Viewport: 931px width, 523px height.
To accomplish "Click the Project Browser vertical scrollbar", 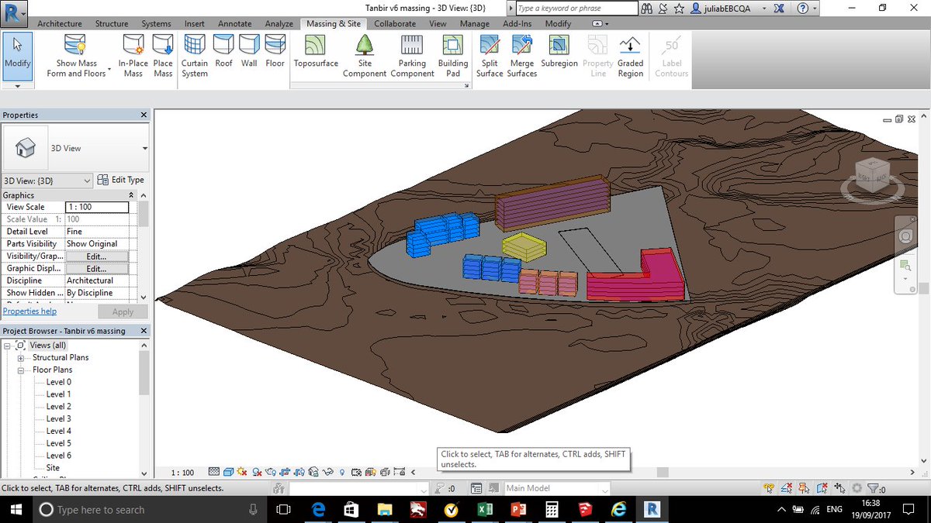I will tap(144, 411).
